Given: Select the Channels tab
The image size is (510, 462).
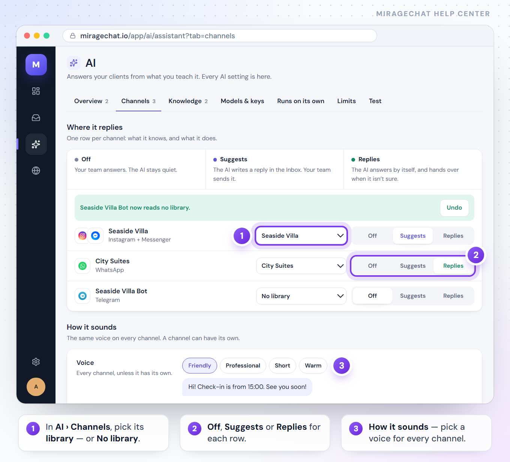Looking at the screenshot, I should [x=138, y=101].
